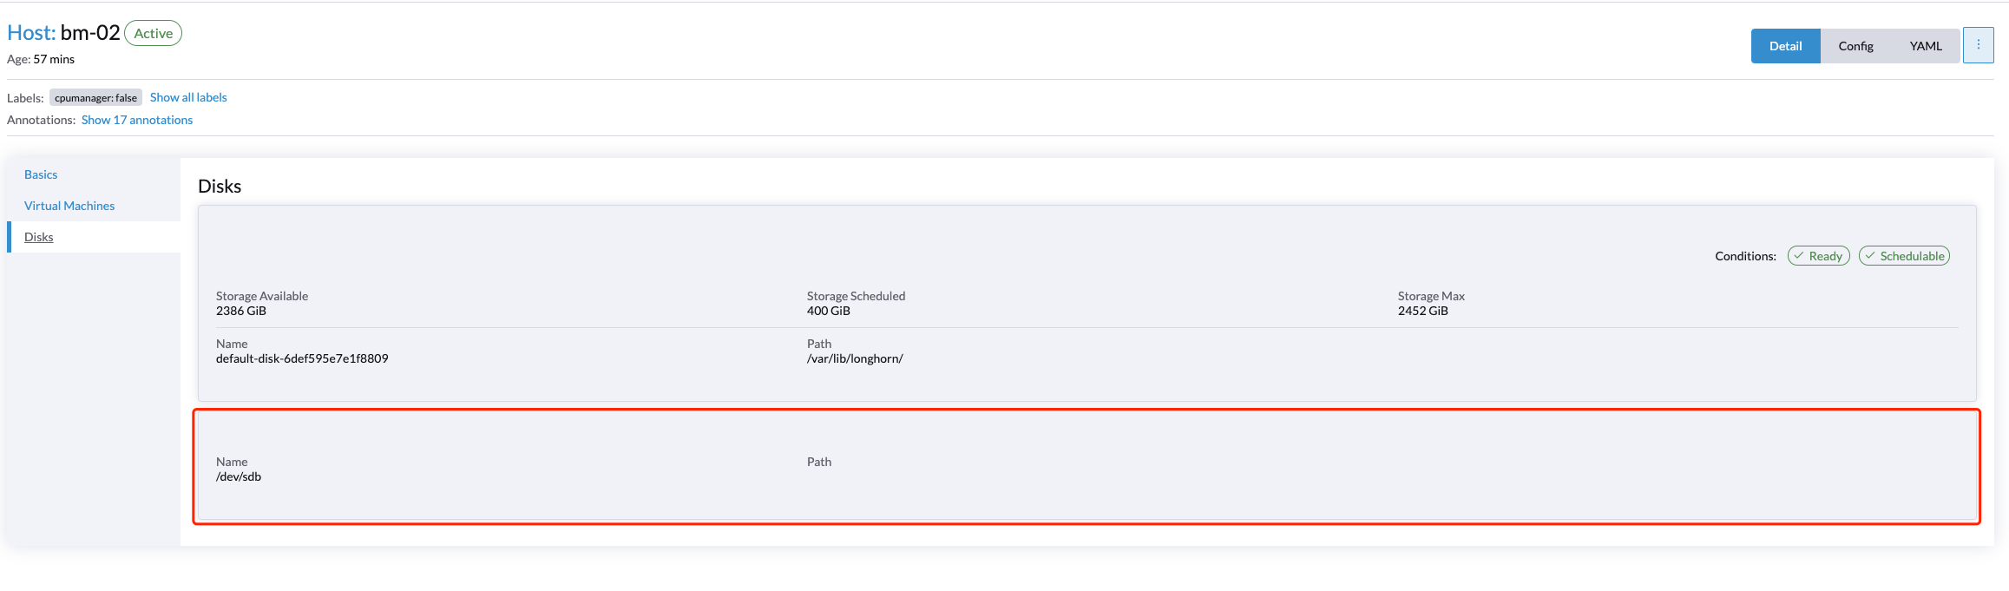Click the Storage Available value 2386 GiB
Viewport: 2009px width, 591px height.
[x=241, y=310]
